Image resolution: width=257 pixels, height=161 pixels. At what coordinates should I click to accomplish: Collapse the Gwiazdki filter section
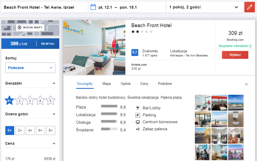click(x=54, y=84)
